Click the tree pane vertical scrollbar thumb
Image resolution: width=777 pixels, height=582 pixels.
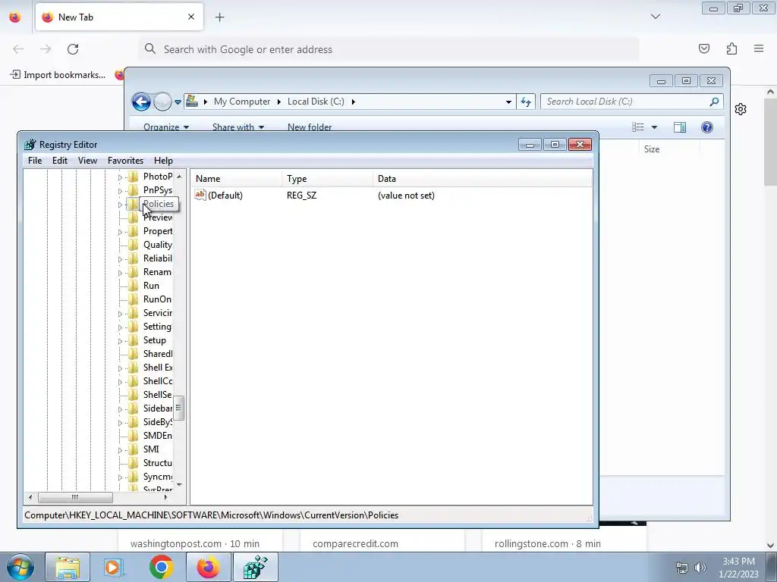(179, 408)
